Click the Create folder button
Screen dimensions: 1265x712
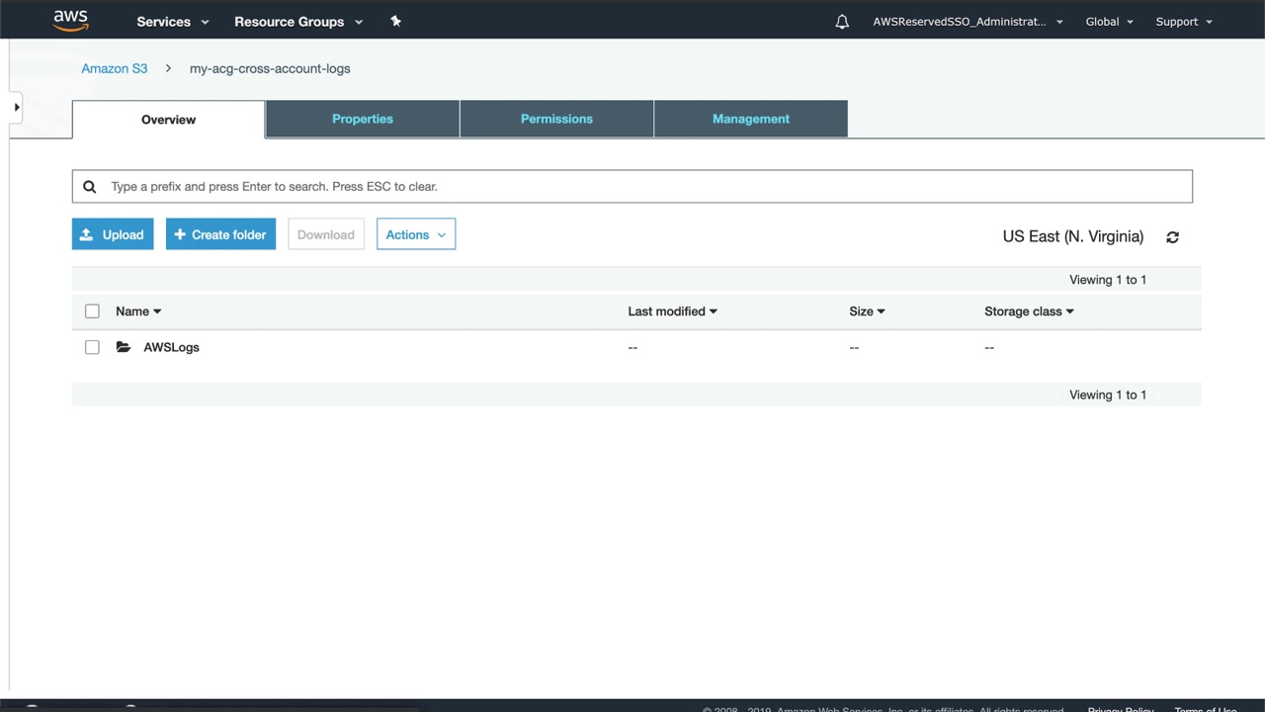(x=220, y=234)
